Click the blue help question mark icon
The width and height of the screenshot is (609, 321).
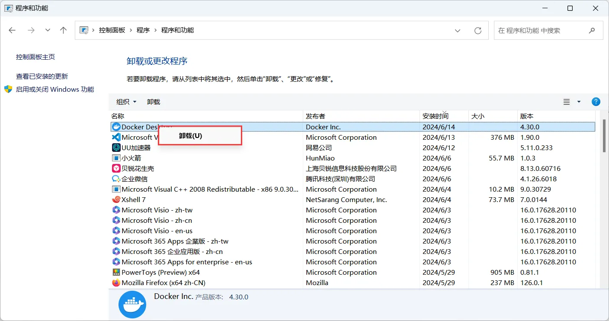tap(596, 102)
